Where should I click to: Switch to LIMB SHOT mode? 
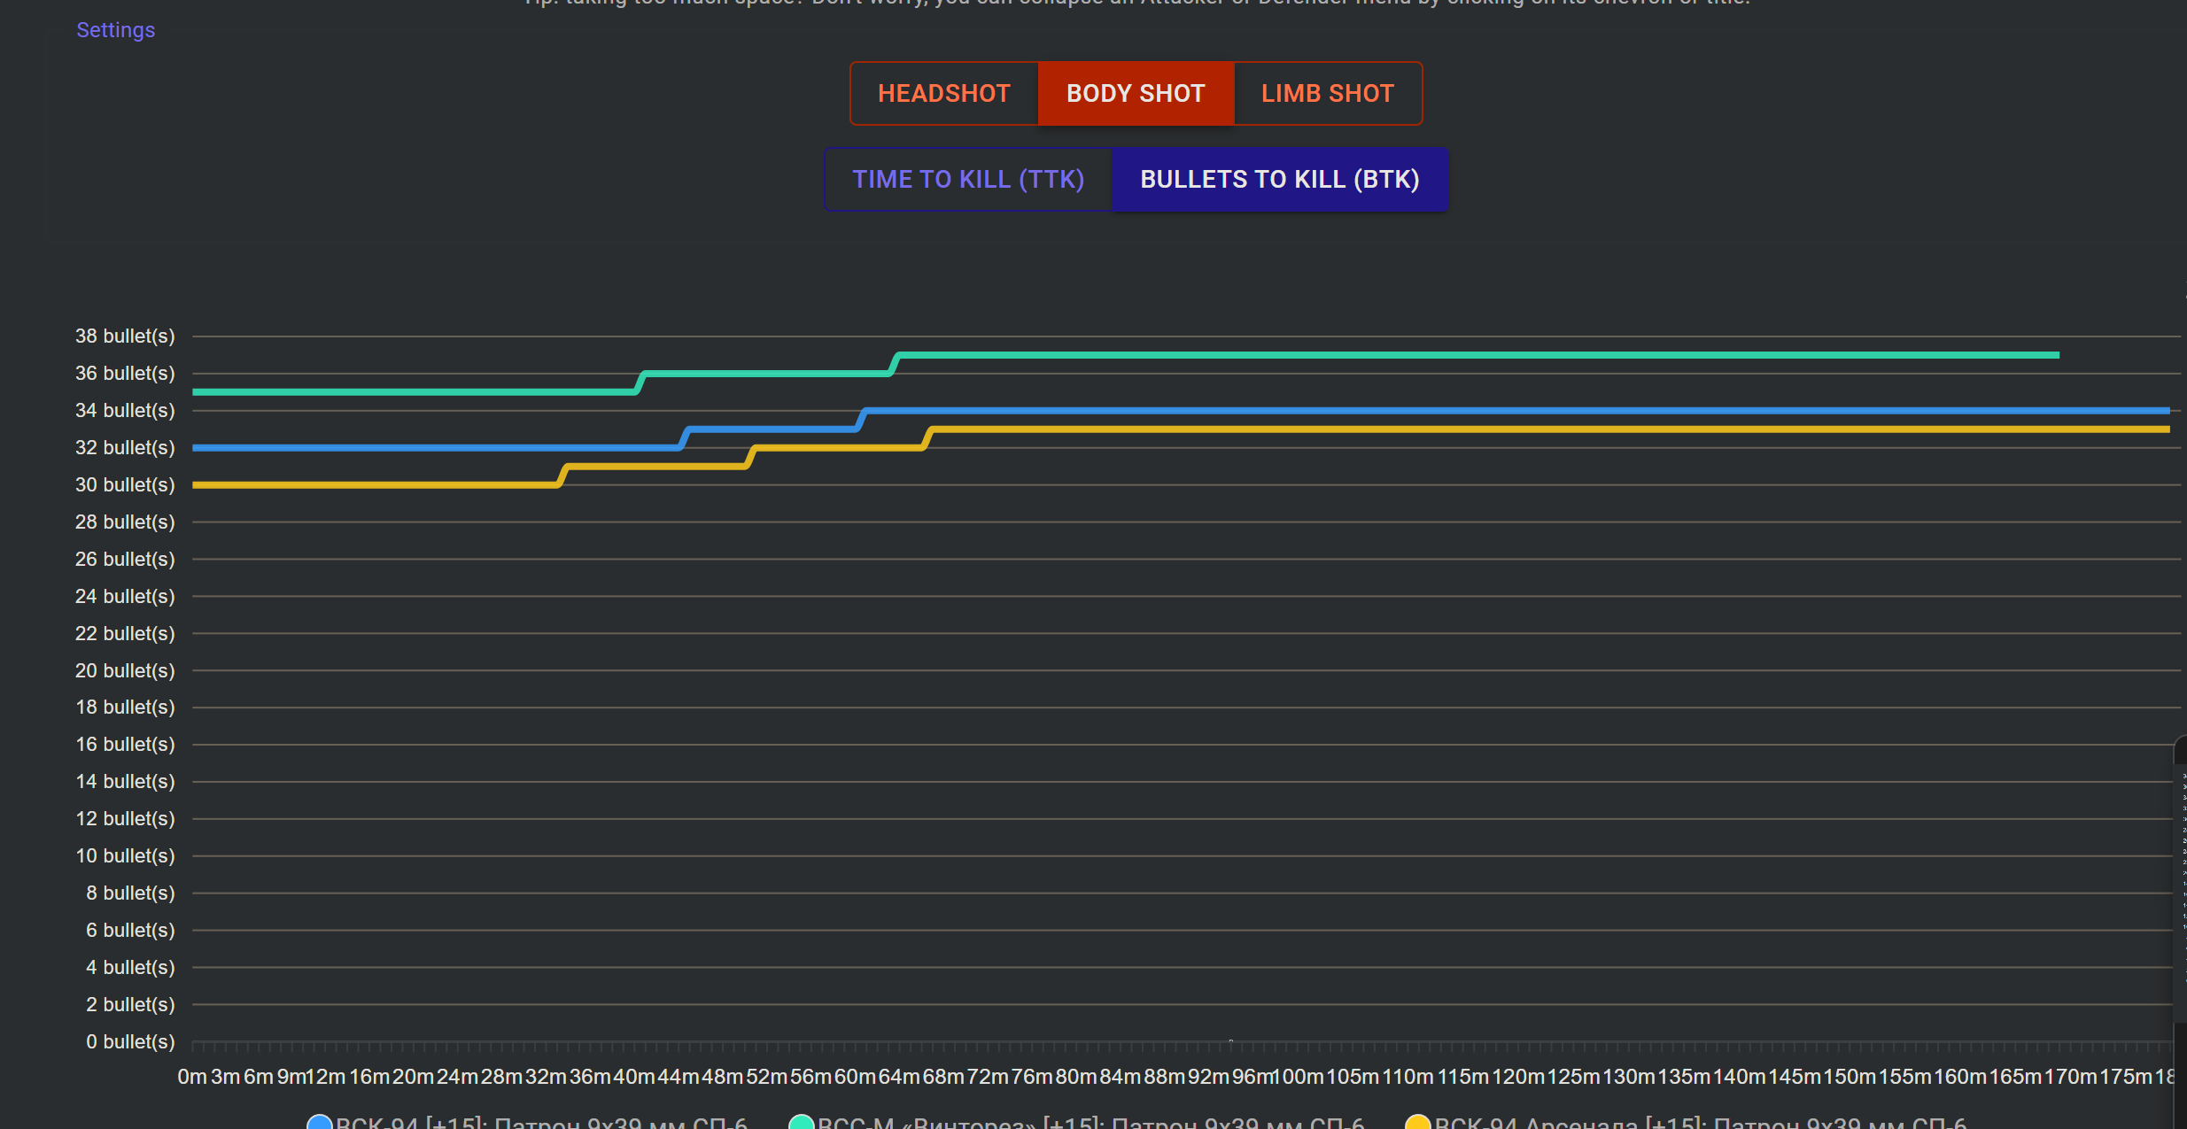click(x=1327, y=93)
